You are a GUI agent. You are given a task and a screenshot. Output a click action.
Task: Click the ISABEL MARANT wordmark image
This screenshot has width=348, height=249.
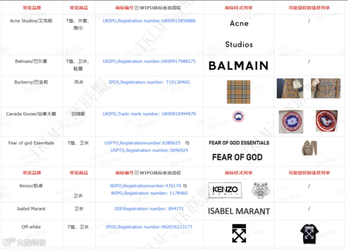(239, 211)
